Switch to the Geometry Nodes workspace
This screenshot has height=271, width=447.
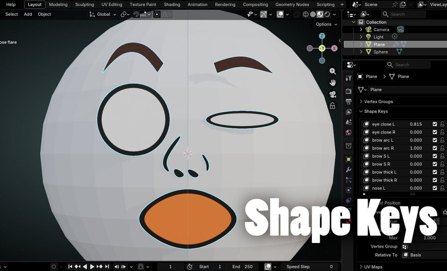coord(292,4)
